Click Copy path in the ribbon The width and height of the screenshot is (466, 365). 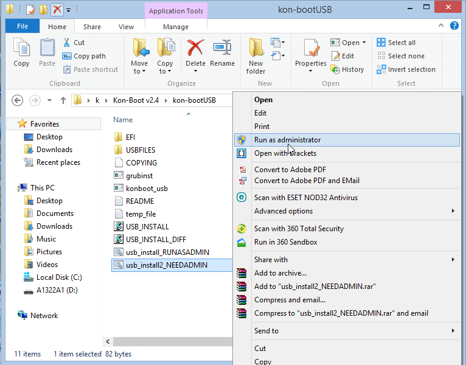pos(84,56)
